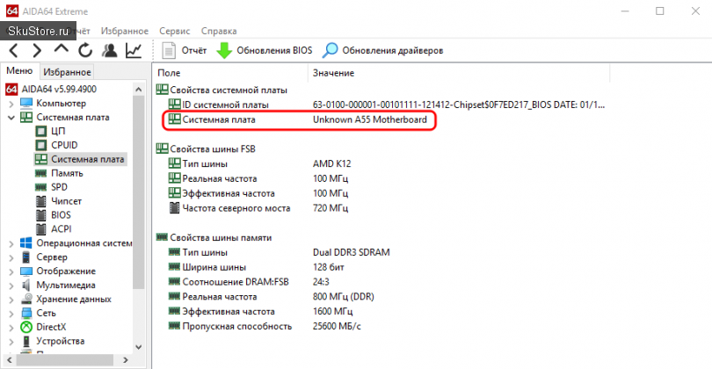712x369 pixels.
Task: Click Обновления драйверов magnifier button
Action: pos(382,50)
